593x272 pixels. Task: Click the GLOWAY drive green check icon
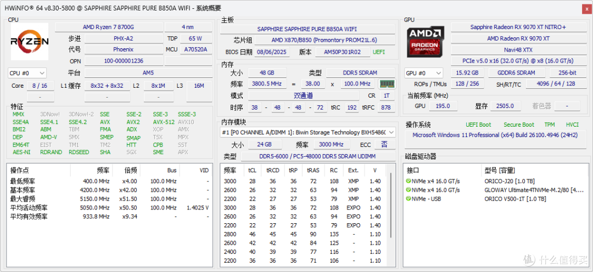[x=408, y=190]
